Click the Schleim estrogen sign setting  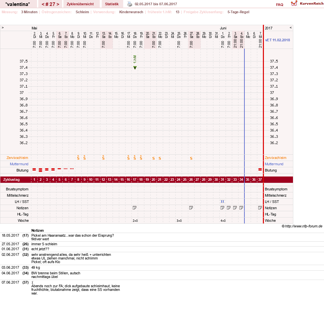82,12
